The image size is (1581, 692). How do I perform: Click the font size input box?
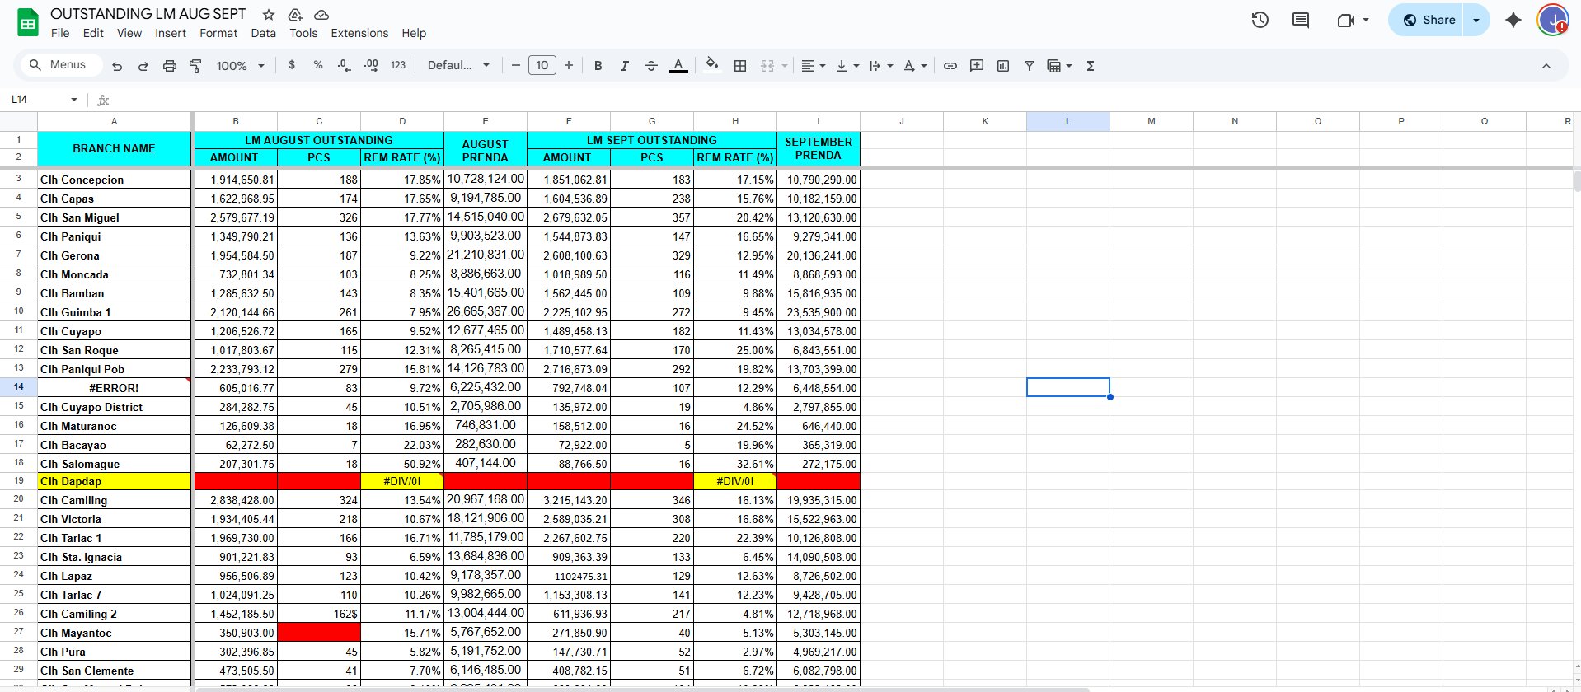click(x=542, y=66)
